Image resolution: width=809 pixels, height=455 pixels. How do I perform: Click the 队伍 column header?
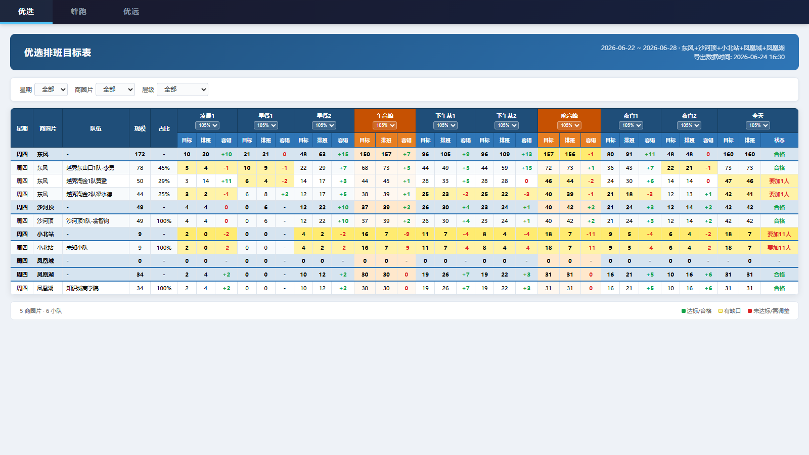(x=96, y=128)
